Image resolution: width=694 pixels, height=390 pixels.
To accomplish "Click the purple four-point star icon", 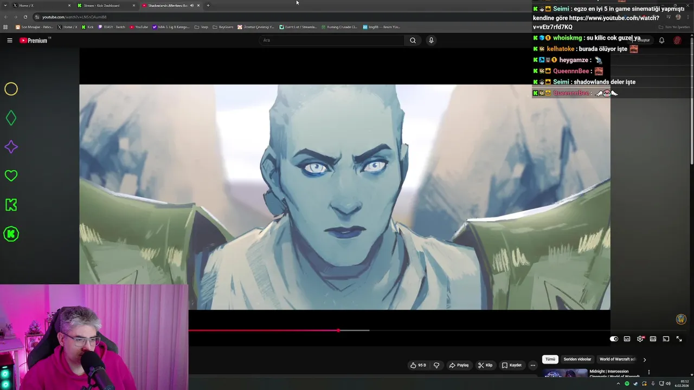I will pyautogui.click(x=11, y=147).
